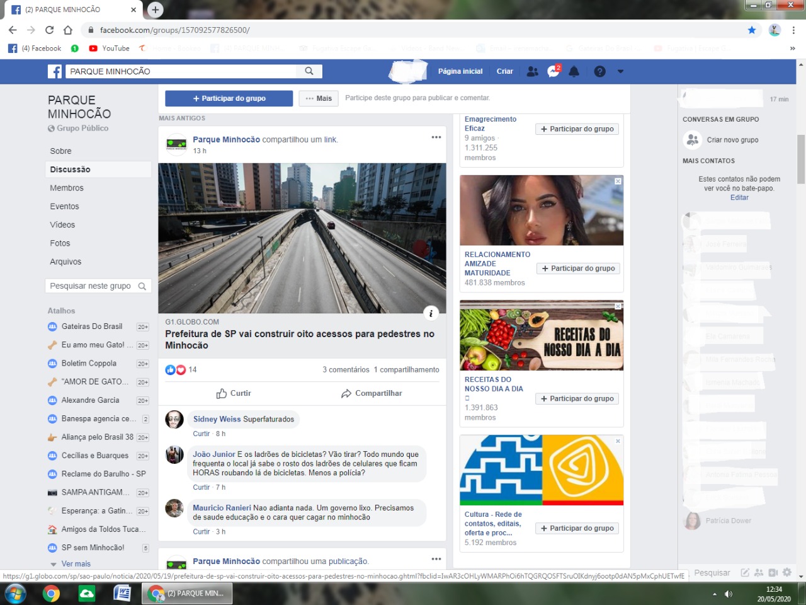Click Participar do grupo blue button
The image size is (806, 605).
click(x=229, y=98)
